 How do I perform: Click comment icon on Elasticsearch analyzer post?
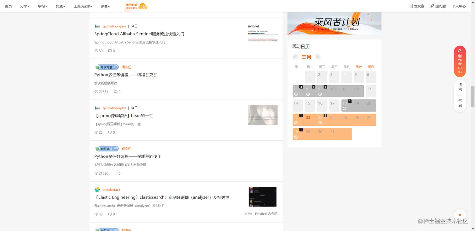(110, 214)
